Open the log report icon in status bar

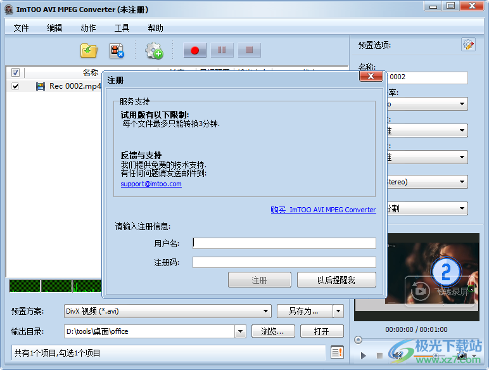tap(337, 352)
